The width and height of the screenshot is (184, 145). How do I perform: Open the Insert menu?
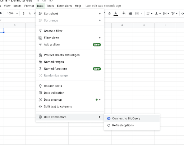[x=17, y=6]
